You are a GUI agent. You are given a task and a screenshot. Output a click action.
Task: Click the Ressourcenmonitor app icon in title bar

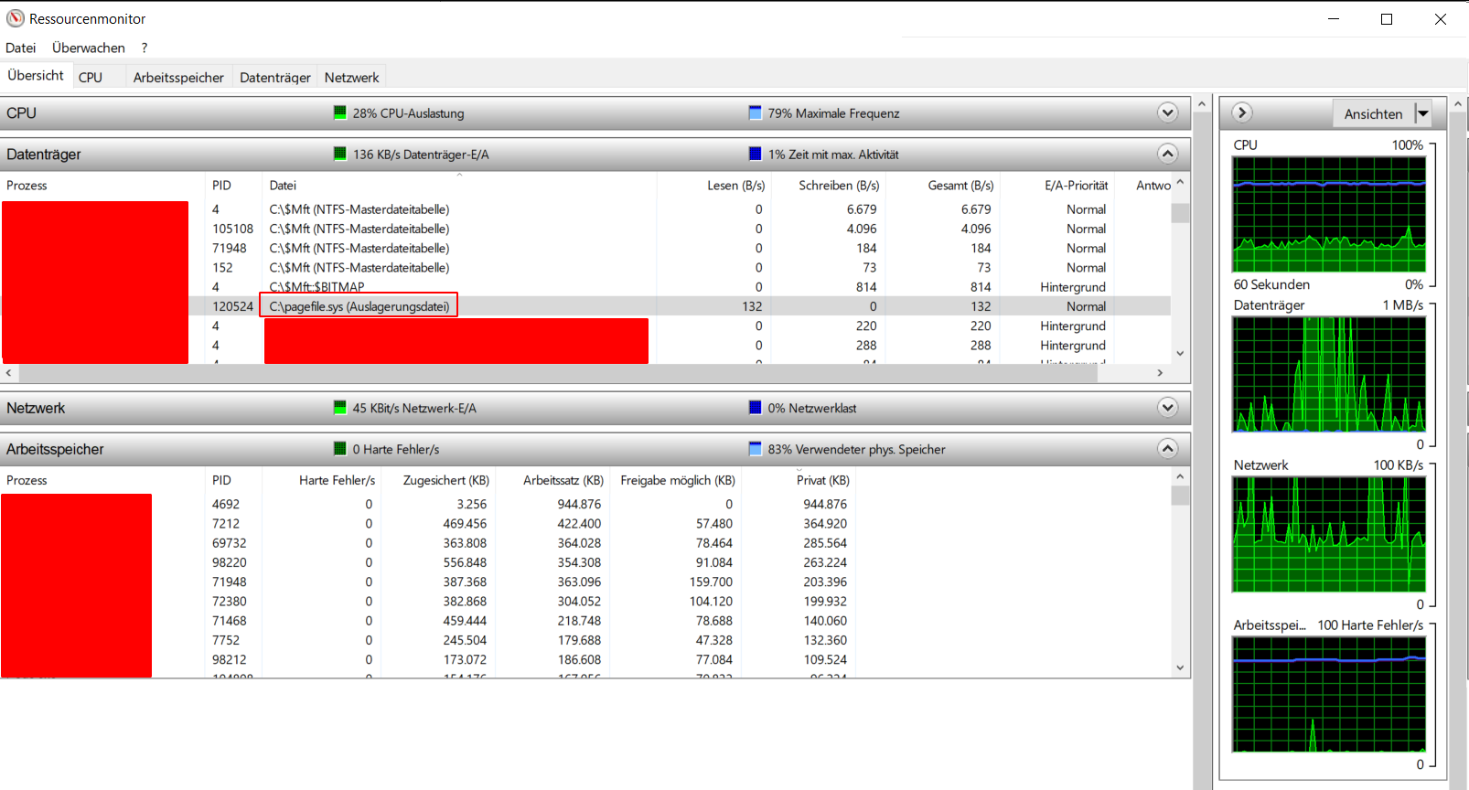(x=16, y=18)
